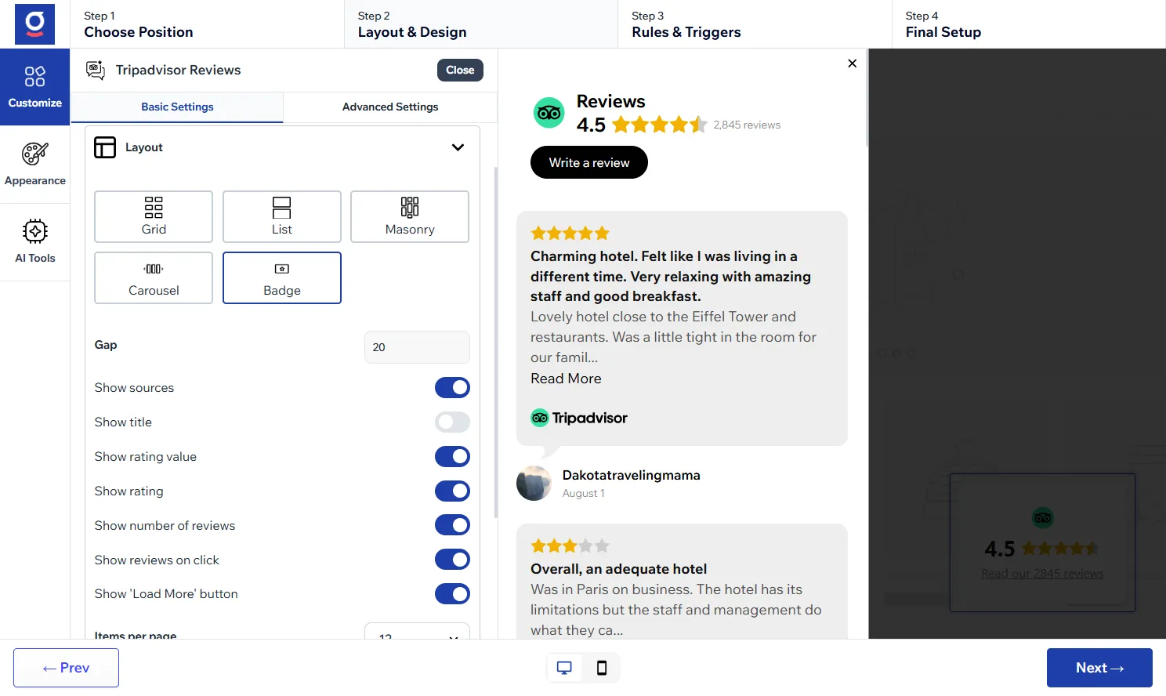Switch to desktop preview mode
Viewport: 1166px width, 696px height.
pos(564,668)
